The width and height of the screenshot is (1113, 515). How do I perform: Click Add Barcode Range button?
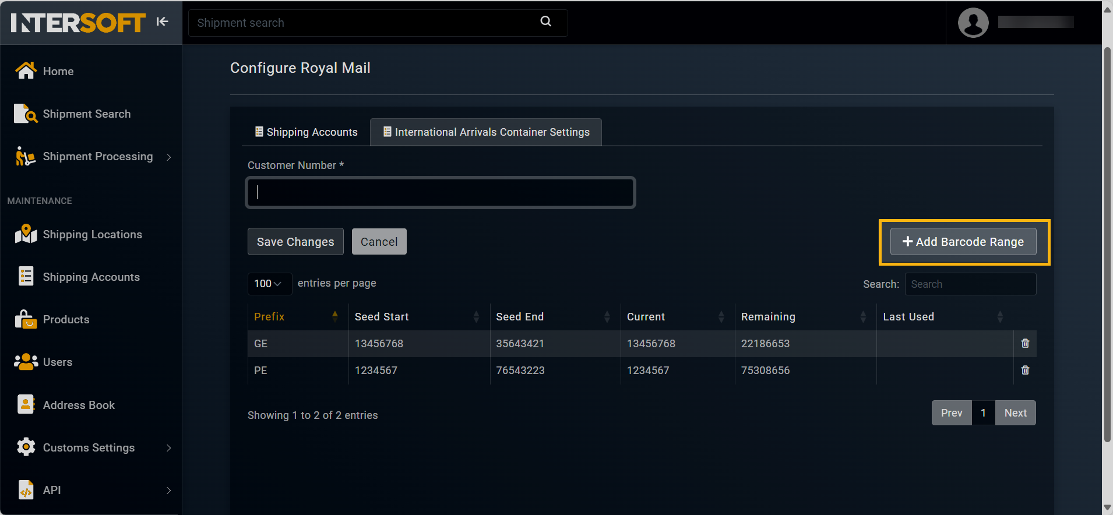pos(963,241)
